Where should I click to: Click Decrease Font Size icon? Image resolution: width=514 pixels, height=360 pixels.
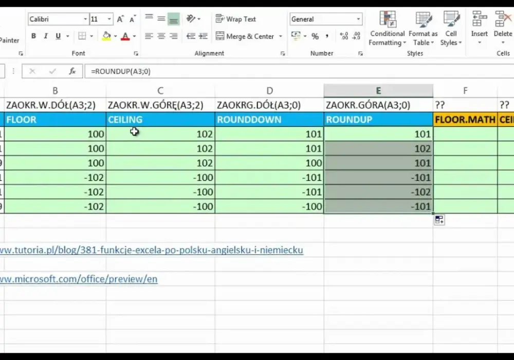pos(132,19)
